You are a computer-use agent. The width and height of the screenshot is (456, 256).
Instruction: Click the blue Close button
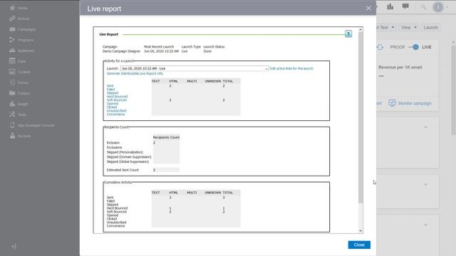359,245
